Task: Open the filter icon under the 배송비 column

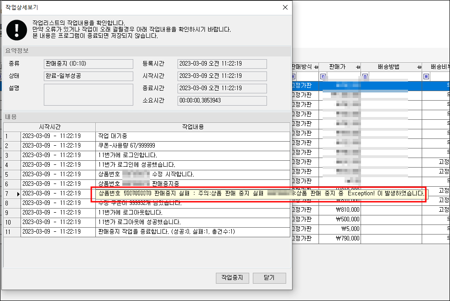Action: coord(426,77)
